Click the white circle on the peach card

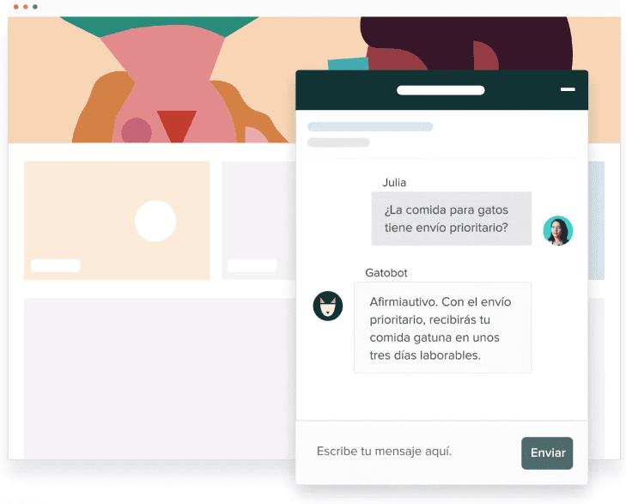point(155,221)
